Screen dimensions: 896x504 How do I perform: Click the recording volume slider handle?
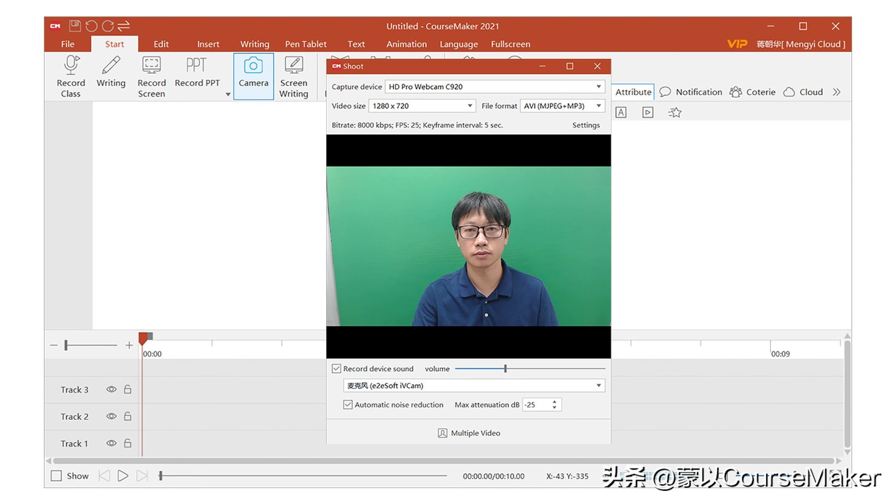click(505, 369)
